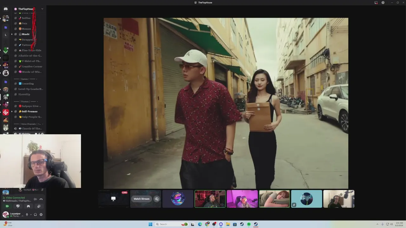Open the Words-of-Wis... channel
Image resolution: width=406 pixels, height=228 pixels.
tap(29, 72)
